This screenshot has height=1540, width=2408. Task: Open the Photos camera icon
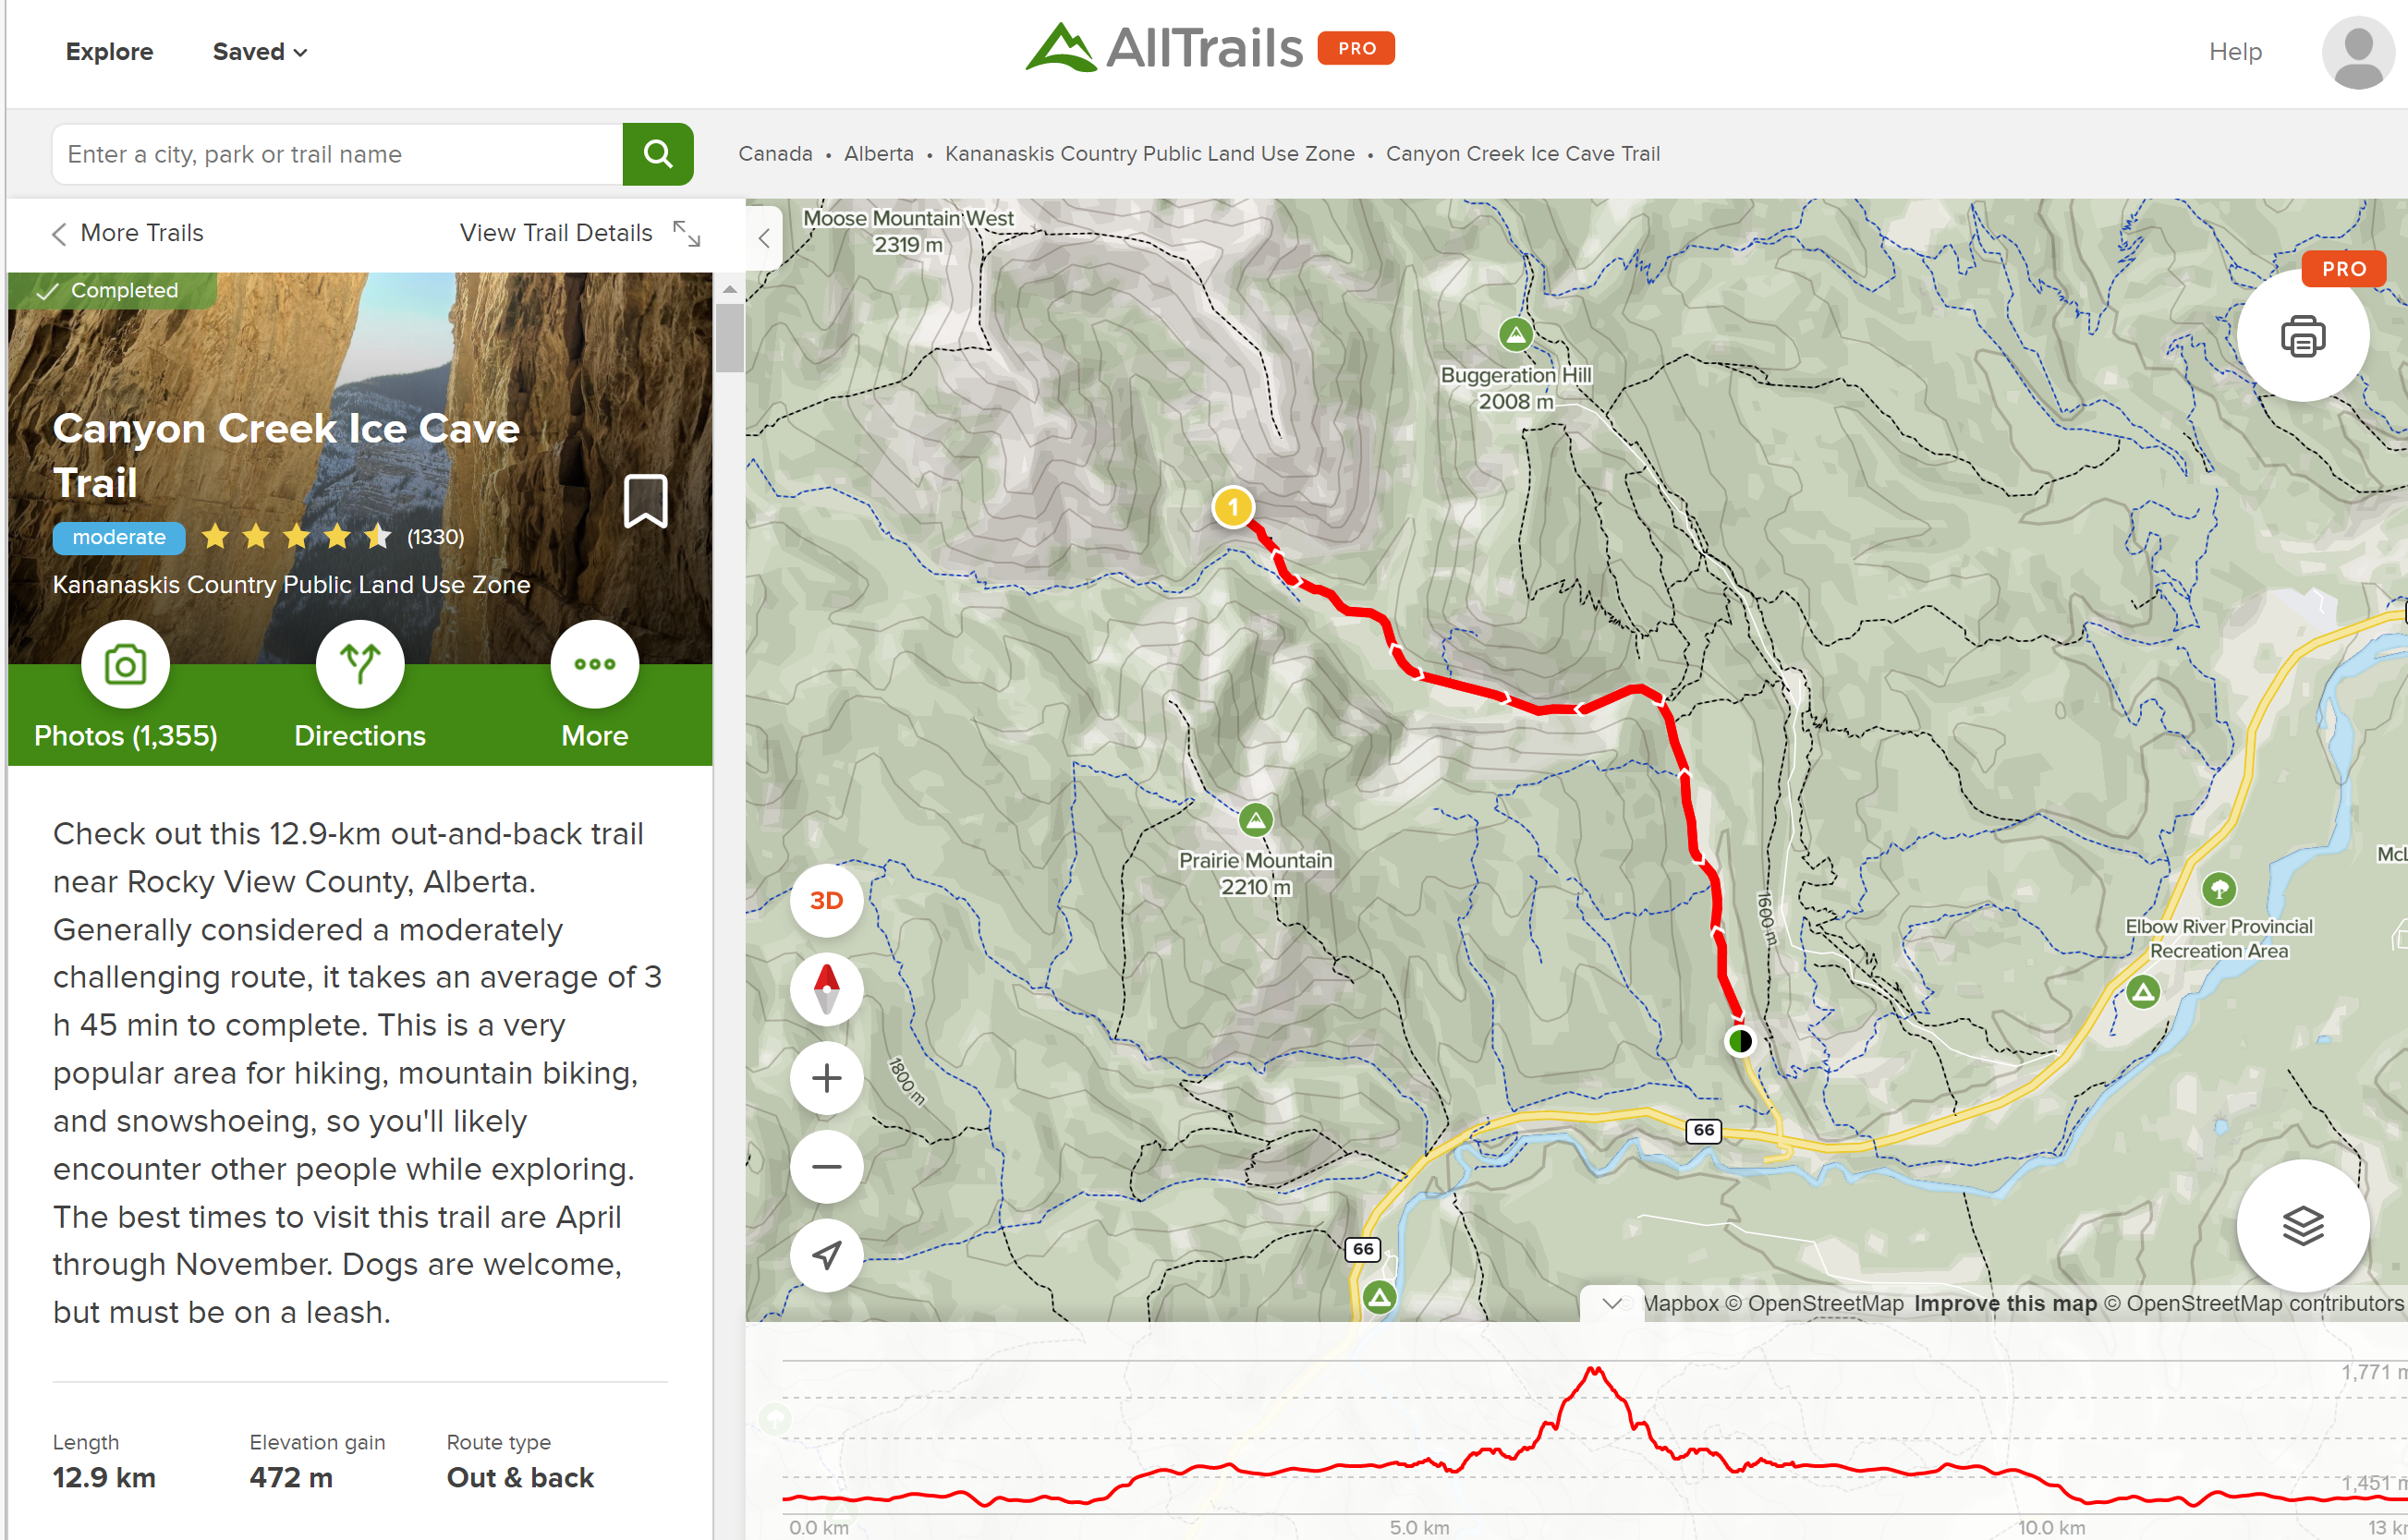125,665
